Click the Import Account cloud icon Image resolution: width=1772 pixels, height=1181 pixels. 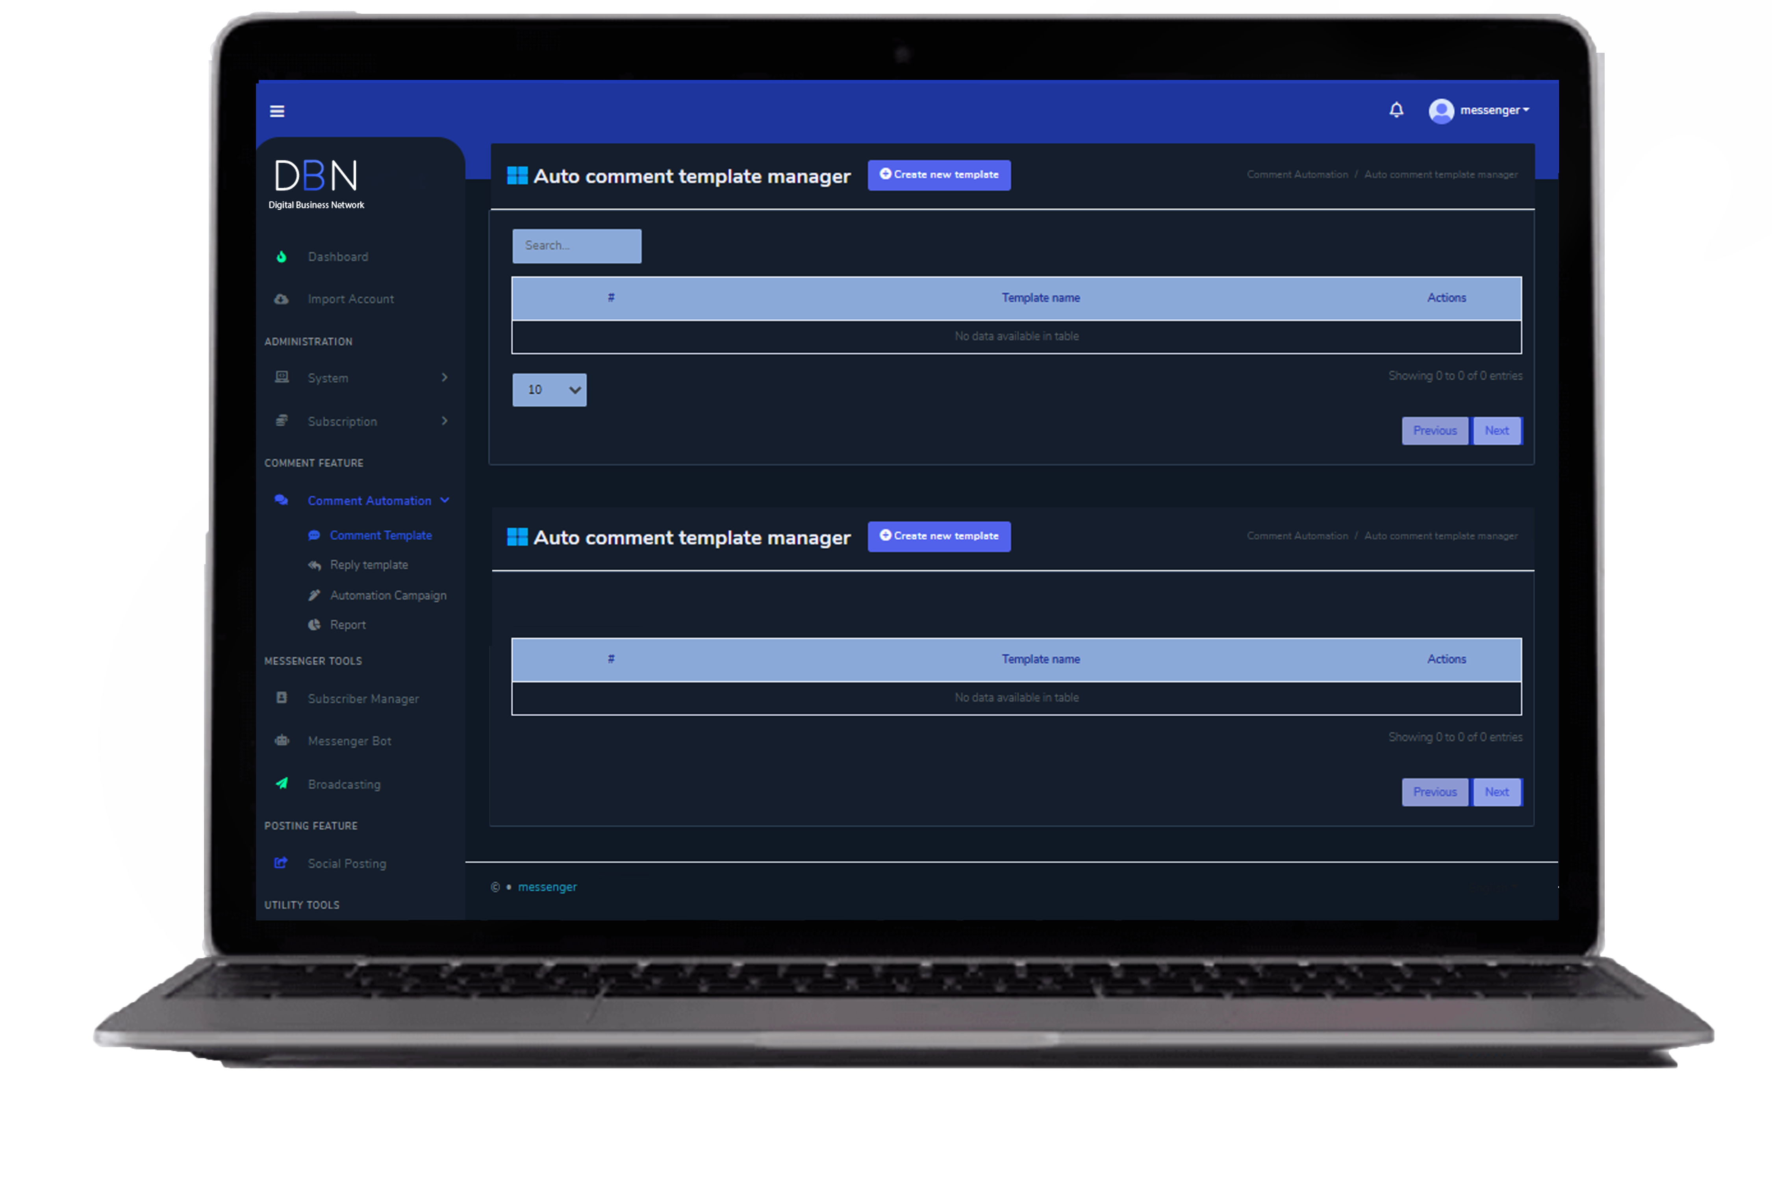(x=281, y=299)
